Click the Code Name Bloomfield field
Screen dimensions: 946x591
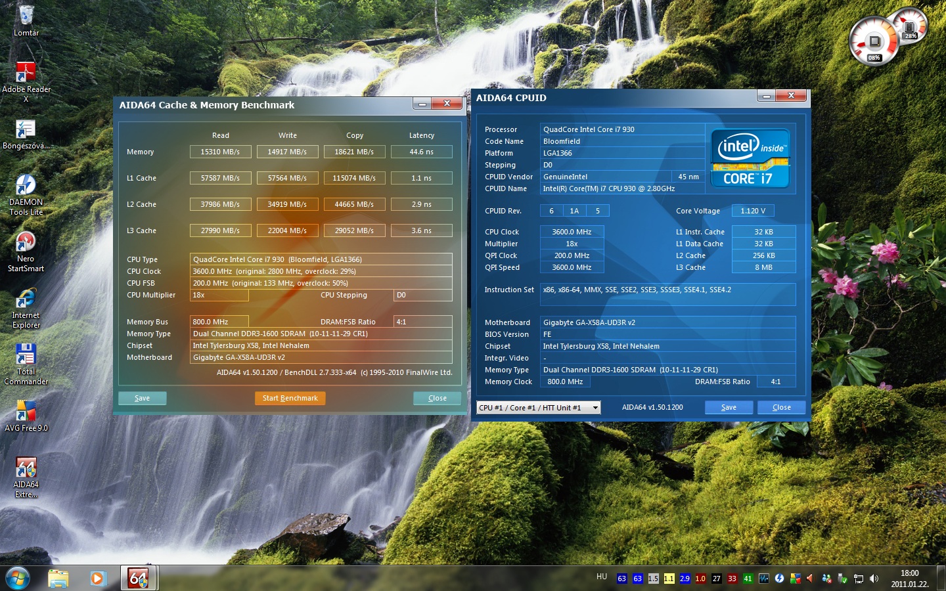coord(622,141)
